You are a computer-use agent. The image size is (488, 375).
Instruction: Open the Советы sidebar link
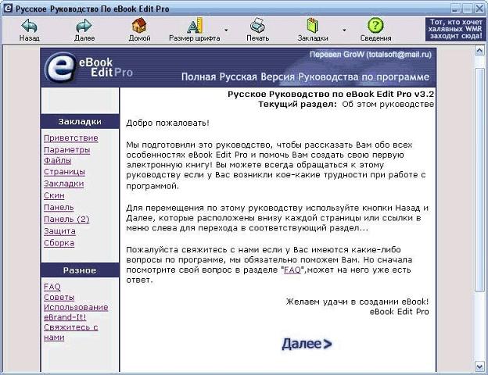point(59,297)
